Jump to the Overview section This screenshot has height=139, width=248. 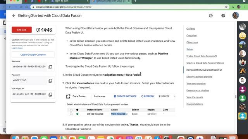191,36
